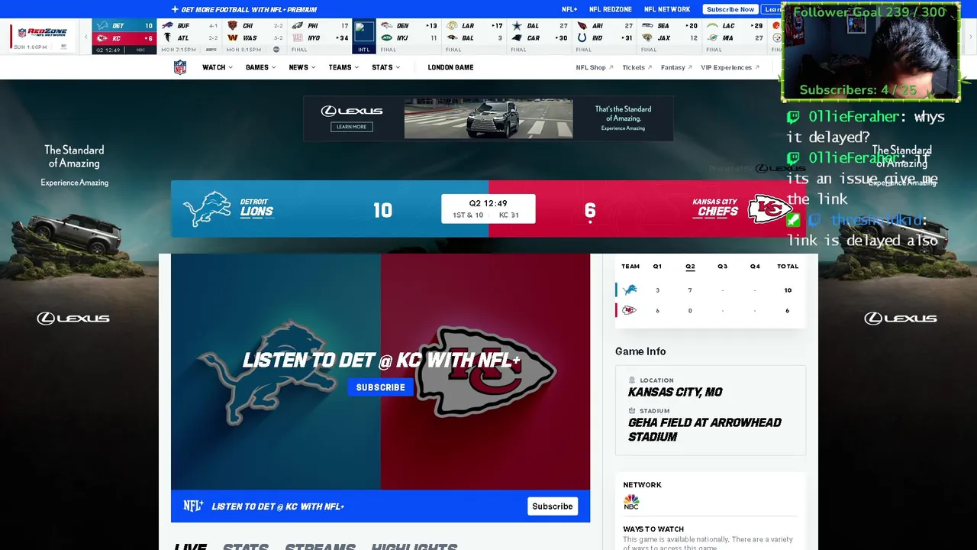Open the NFL Shop external link

pos(595,67)
